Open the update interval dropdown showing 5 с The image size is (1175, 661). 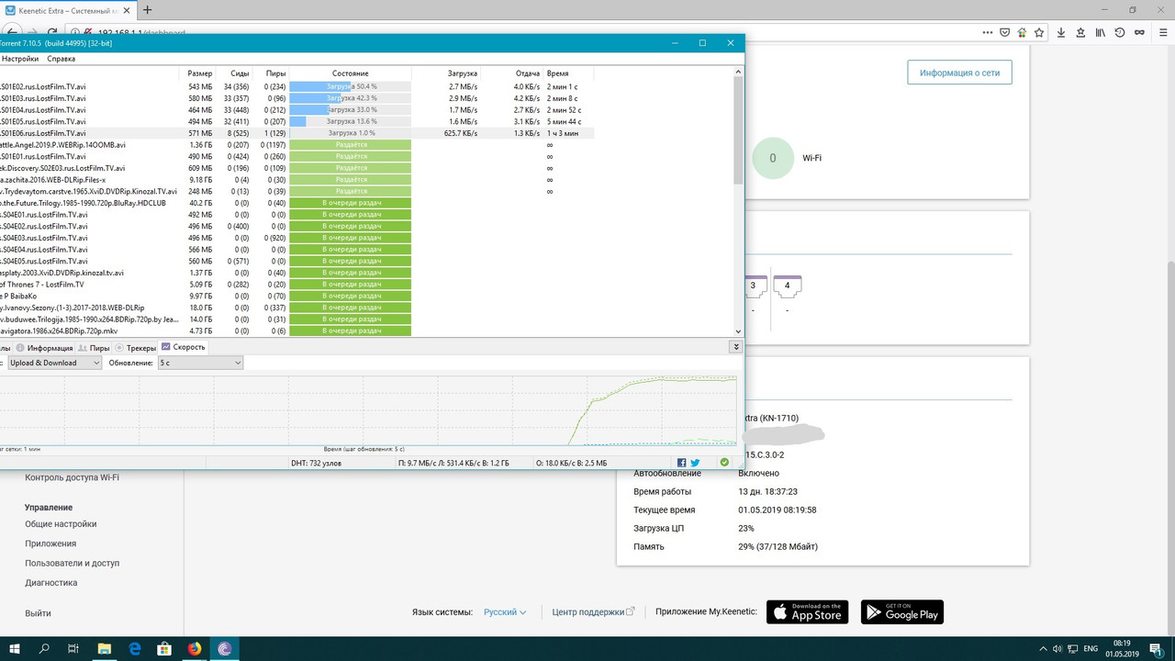pos(200,363)
